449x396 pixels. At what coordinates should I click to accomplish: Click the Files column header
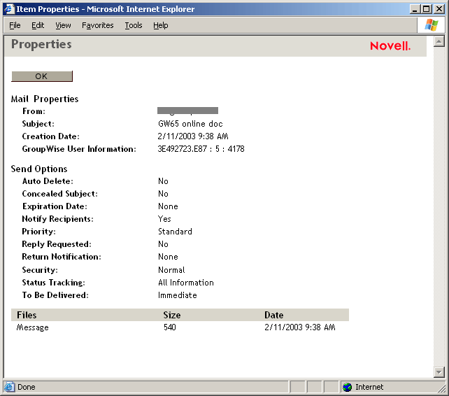coord(27,316)
